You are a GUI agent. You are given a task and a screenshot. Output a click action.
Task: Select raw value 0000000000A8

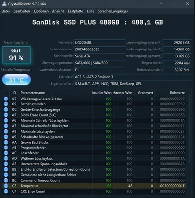172,164
